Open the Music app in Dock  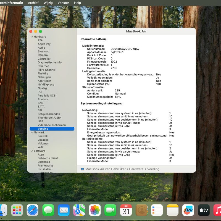click(217, 210)
